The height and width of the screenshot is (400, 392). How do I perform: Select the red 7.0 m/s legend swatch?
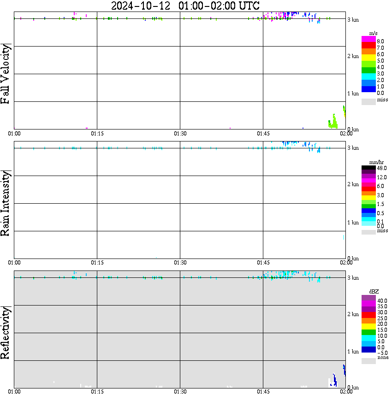[x=368, y=46]
